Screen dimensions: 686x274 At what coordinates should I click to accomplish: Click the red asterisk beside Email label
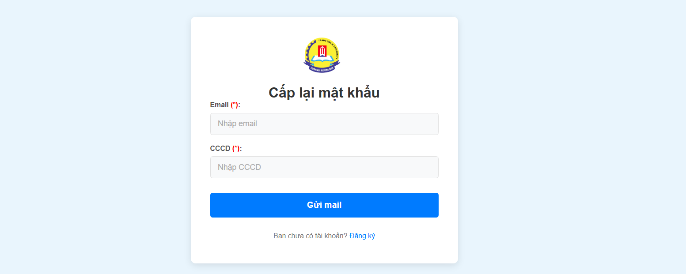(235, 105)
